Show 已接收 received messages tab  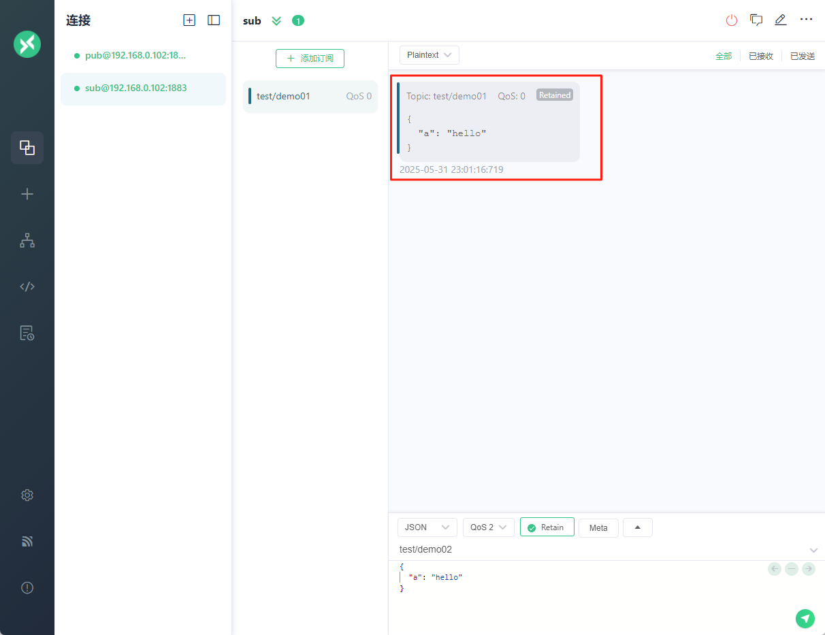point(761,56)
